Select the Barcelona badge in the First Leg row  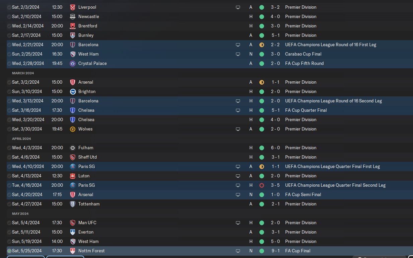pyautogui.click(x=73, y=45)
